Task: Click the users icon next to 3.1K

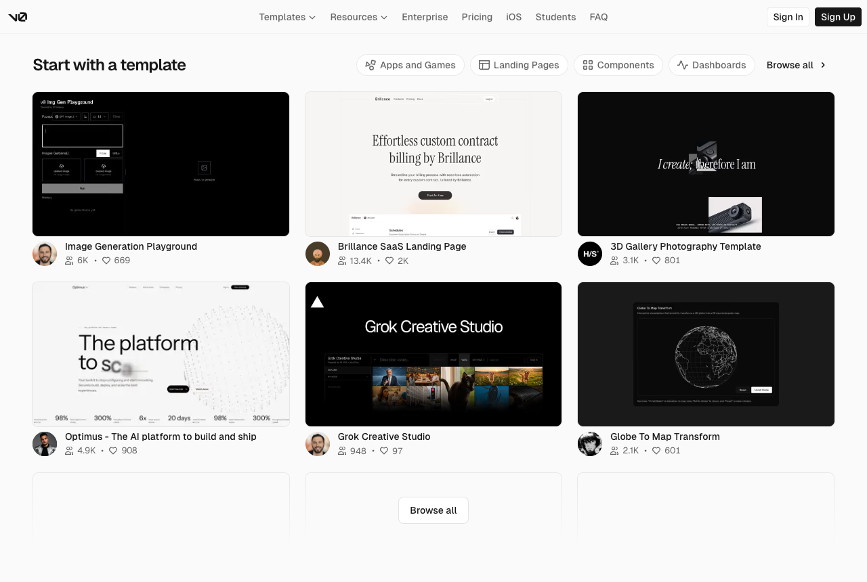Action: (x=614, y=261)
